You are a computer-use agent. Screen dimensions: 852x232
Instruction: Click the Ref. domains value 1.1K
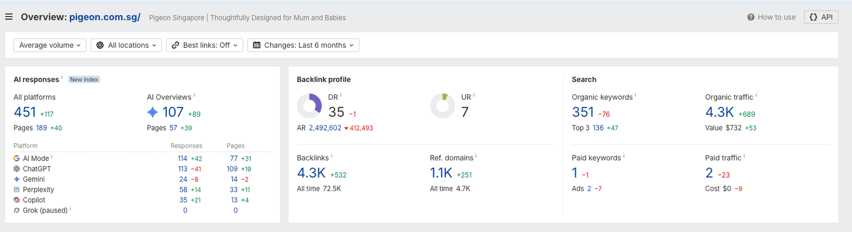coord(441,173)
